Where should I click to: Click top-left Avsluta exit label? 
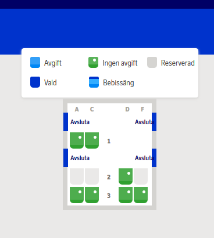click(80, 122)
